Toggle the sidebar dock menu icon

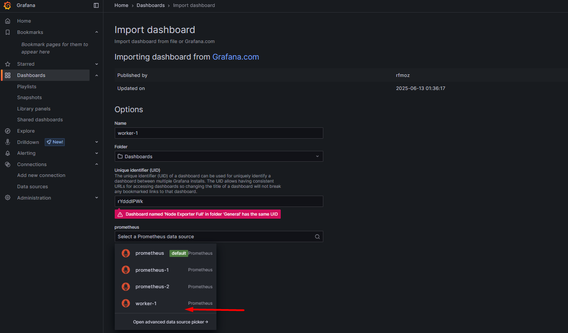click(x=96, y=6)
